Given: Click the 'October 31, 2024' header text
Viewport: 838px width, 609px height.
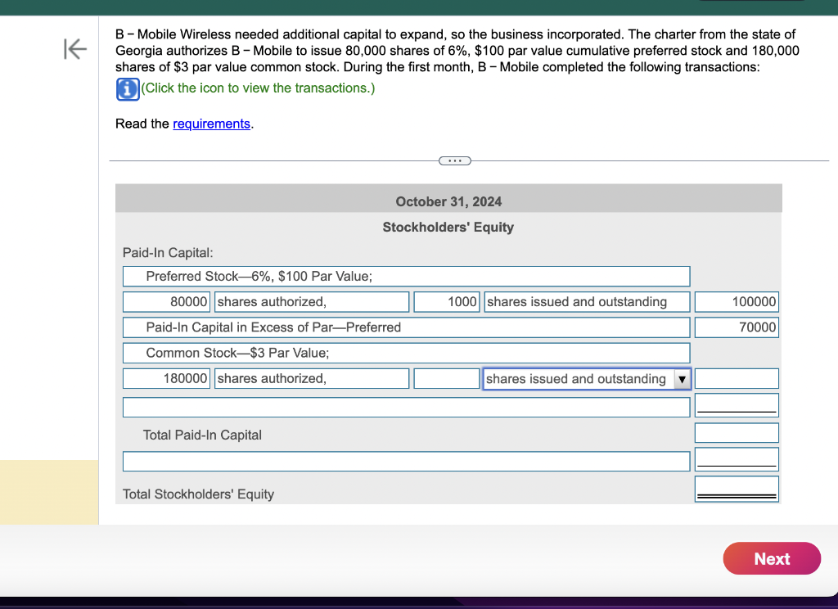Looking at the screenshot, I should coord(448,201).
